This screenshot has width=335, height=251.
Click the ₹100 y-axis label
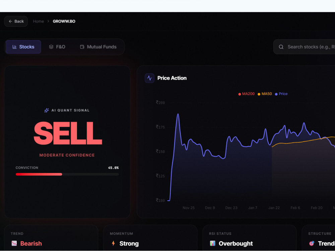coord(160,200)
